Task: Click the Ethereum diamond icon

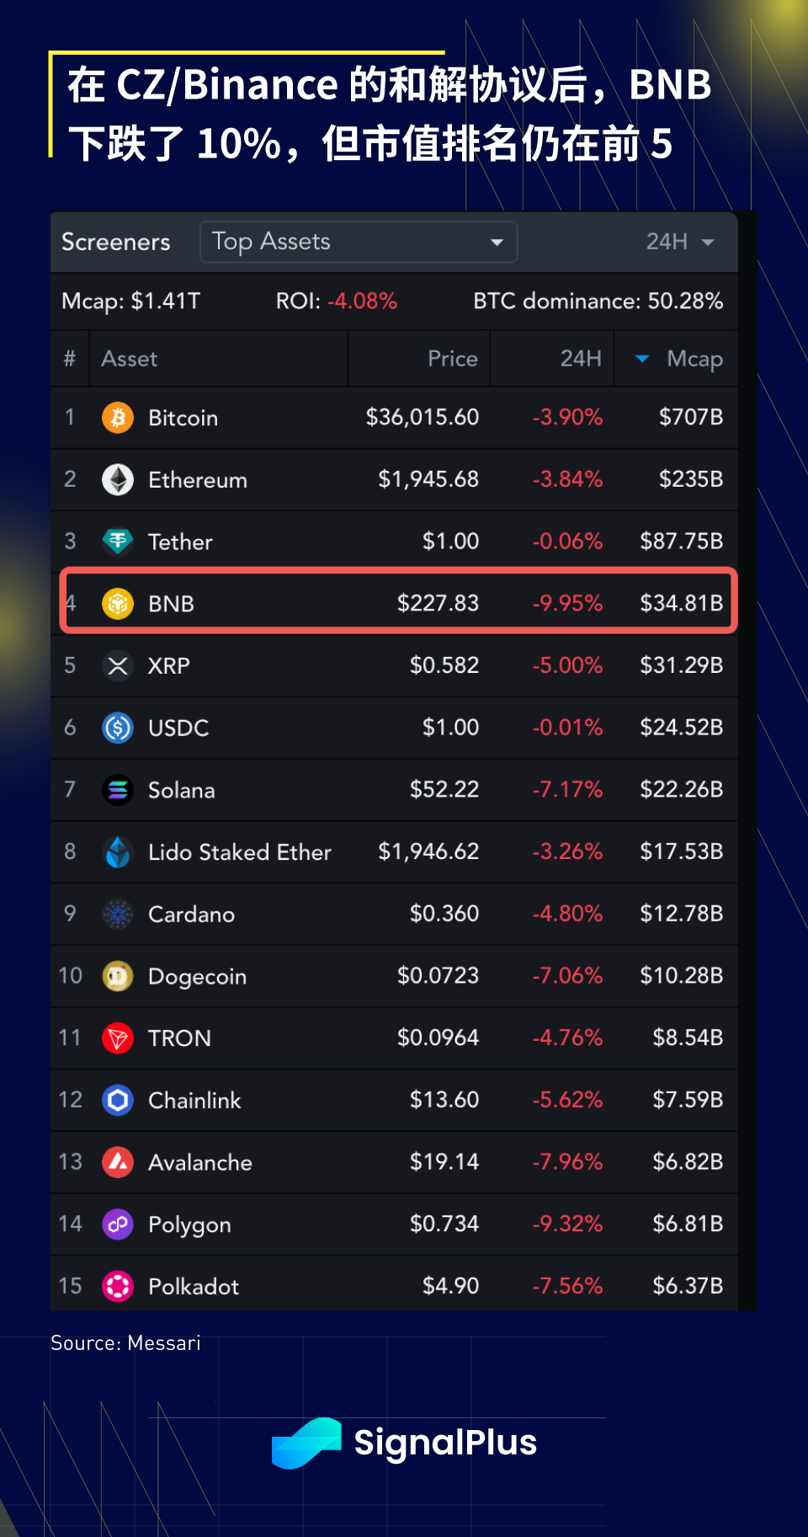Action: 118,480
